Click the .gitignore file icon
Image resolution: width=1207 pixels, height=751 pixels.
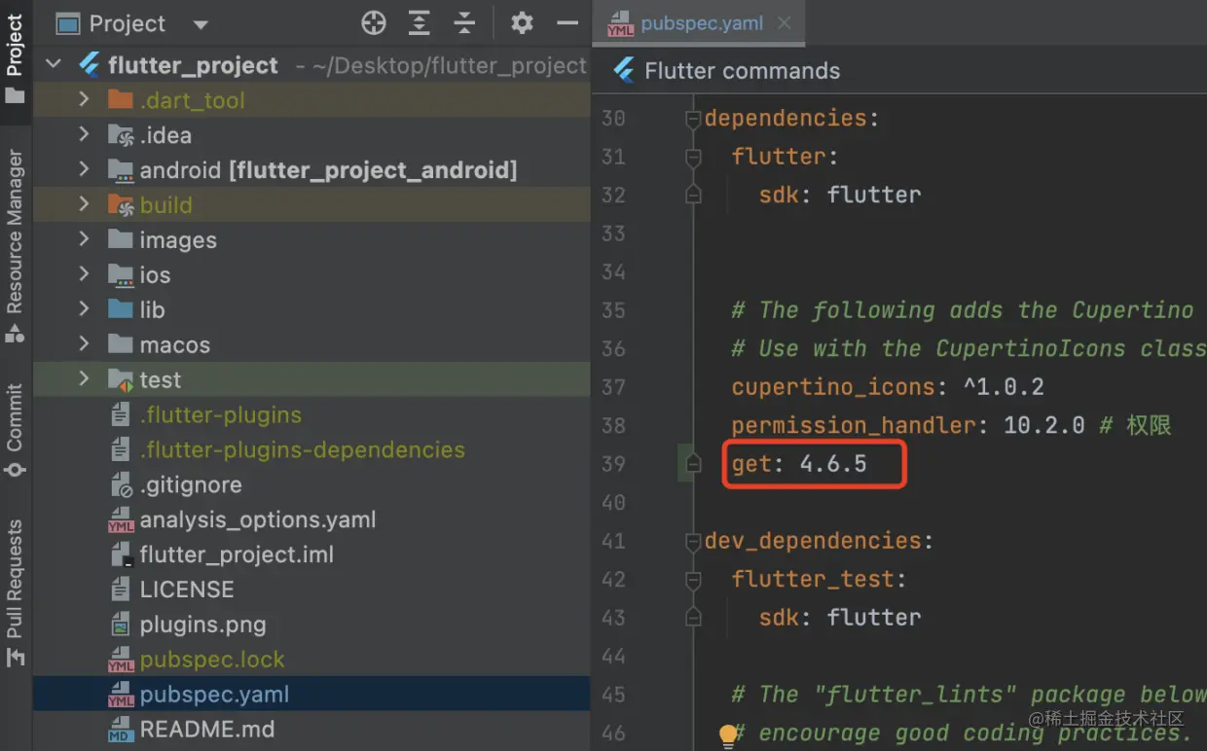tap(121, 484)
